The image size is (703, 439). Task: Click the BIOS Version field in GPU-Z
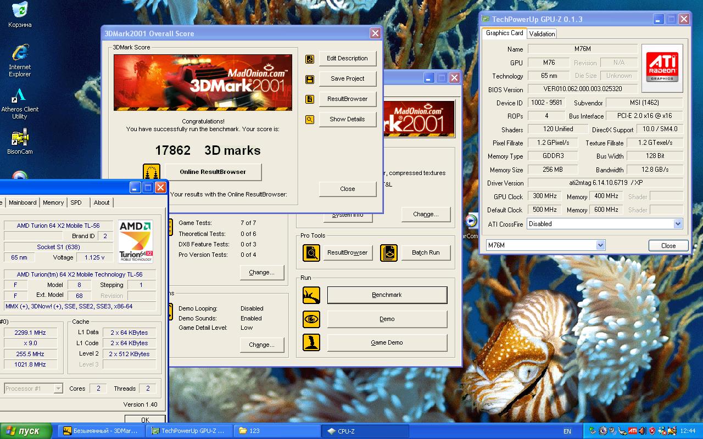tap(582, 89)
